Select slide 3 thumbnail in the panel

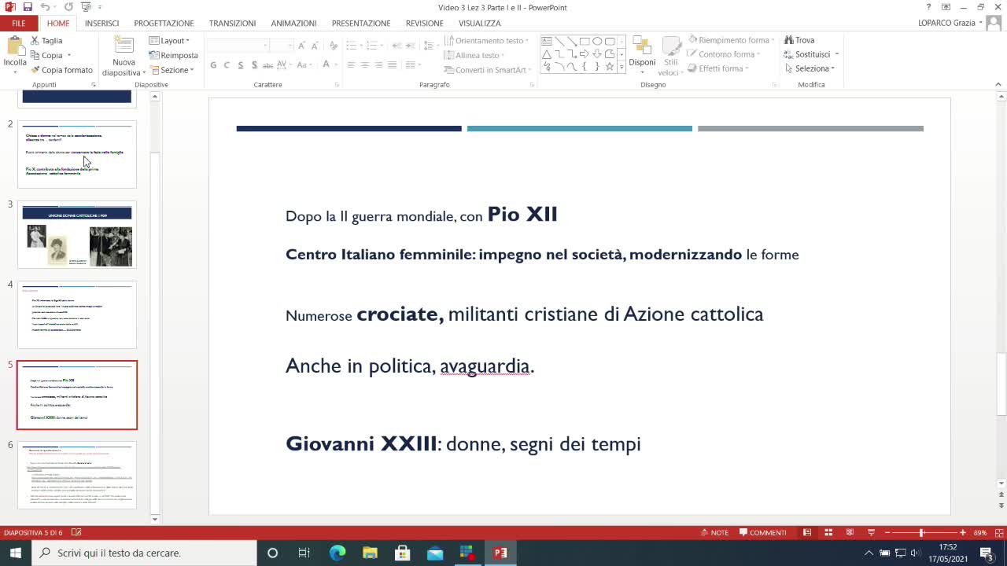[76, 235]
